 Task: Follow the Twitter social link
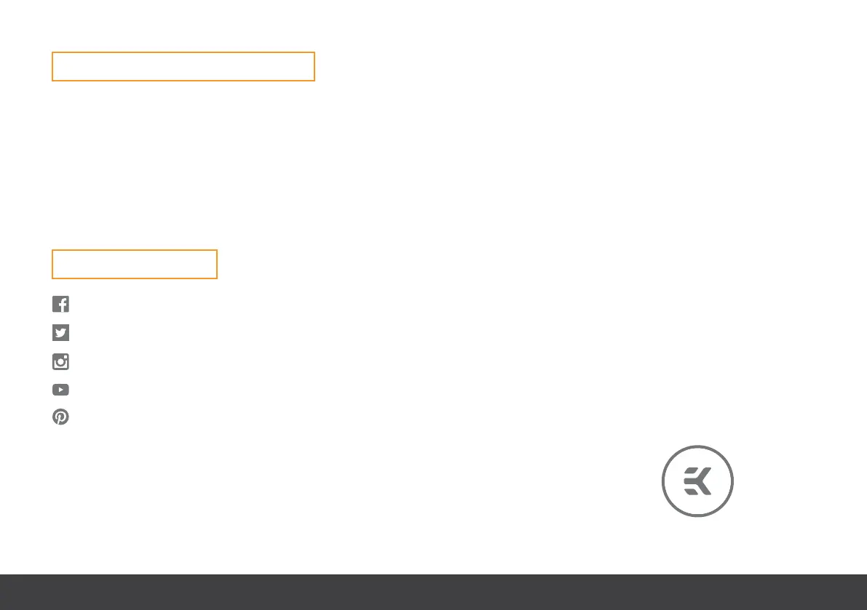(x=61, y=333)
